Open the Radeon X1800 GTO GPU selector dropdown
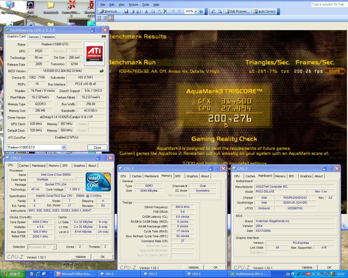The image size is (348, 278). click(64, 147)
